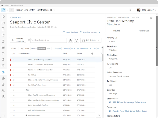This screenshot has height=118, width=158.
Task: Open predecessor 12 - Third Floor Slab link
Action: click(x=127, y=102)
